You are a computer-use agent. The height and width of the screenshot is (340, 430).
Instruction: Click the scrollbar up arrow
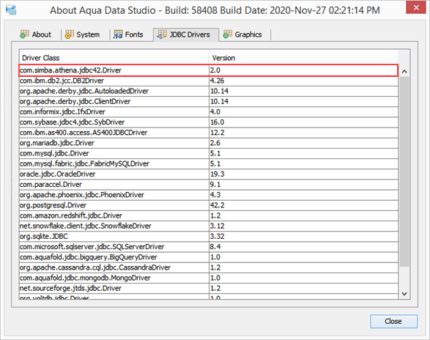(x=404, y=72)
